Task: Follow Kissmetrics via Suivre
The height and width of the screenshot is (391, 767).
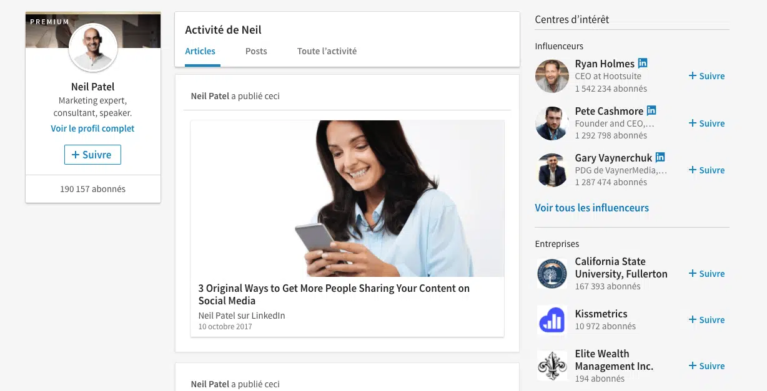Action: tap(706, 320)
